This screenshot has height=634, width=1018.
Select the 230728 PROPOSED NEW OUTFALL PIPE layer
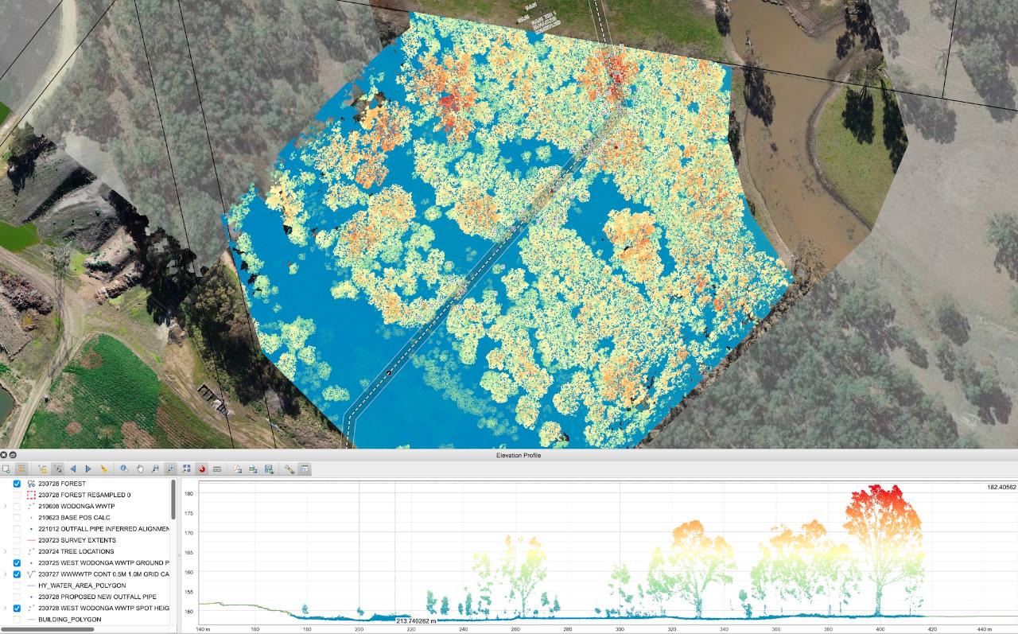pos(97,597)
